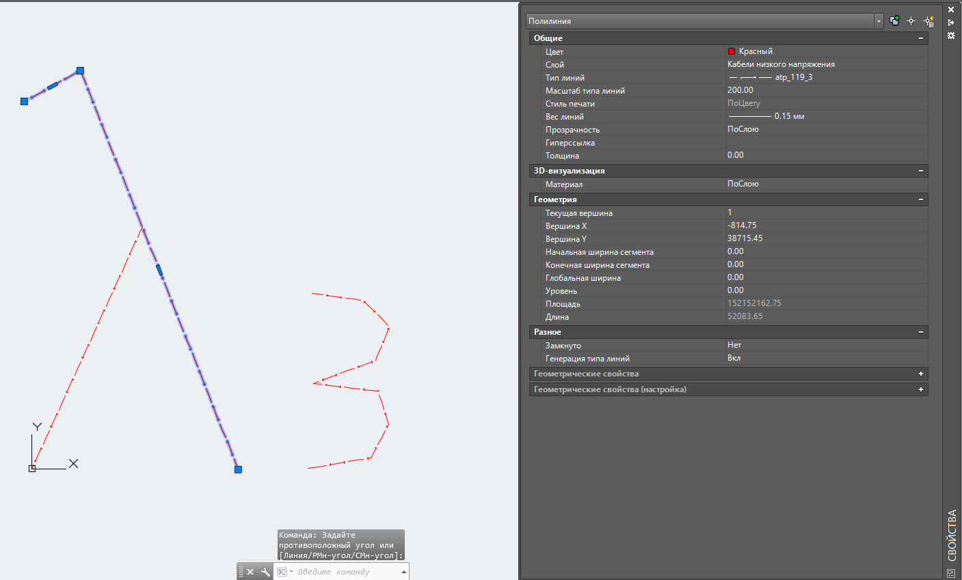
Task: Click Площадь value 152152162.75
Action: [x=754, y=303]
